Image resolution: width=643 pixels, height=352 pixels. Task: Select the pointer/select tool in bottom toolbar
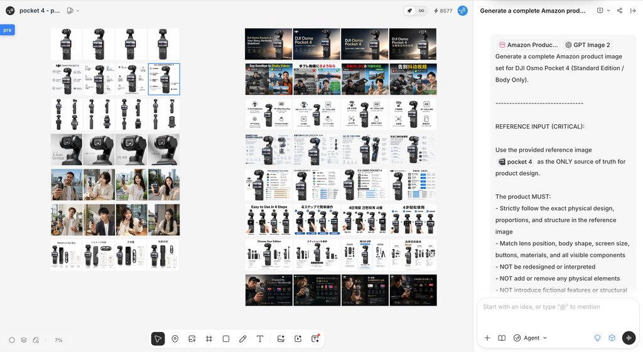[x=158, y=339]
